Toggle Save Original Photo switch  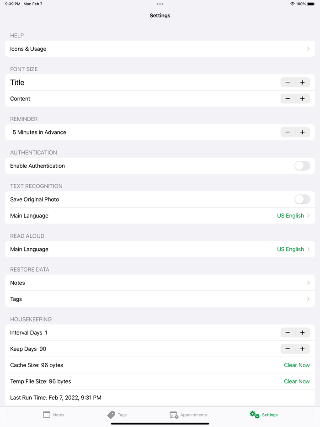pyautogui.click(x=302, y=199)
